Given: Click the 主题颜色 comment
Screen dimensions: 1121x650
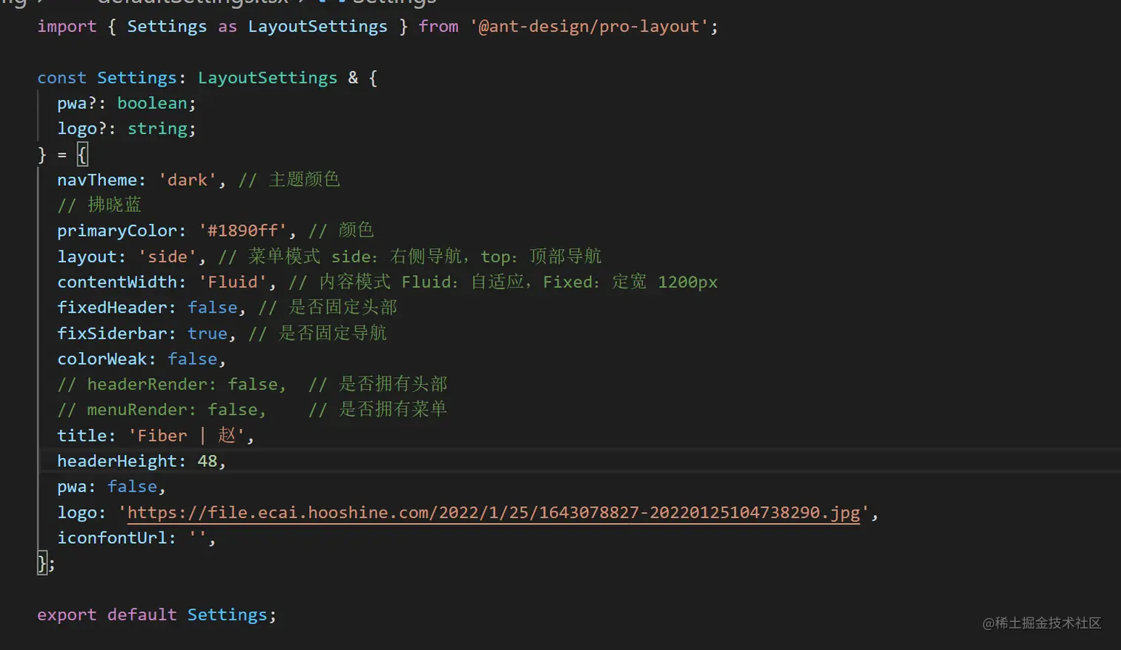Looking at the screenshot, I should tap(289, 180).
